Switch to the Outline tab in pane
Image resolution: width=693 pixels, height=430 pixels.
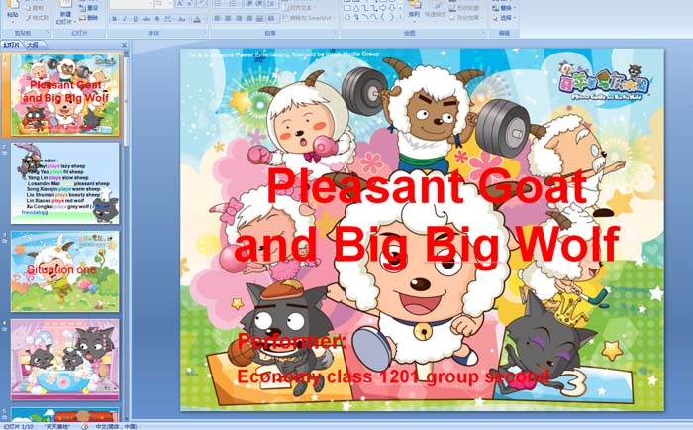click(33, 45)
